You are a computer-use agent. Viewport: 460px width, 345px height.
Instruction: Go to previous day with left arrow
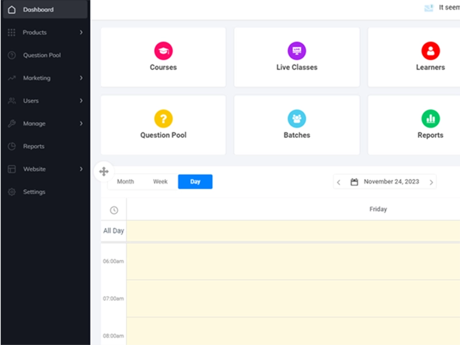(339, 182)
